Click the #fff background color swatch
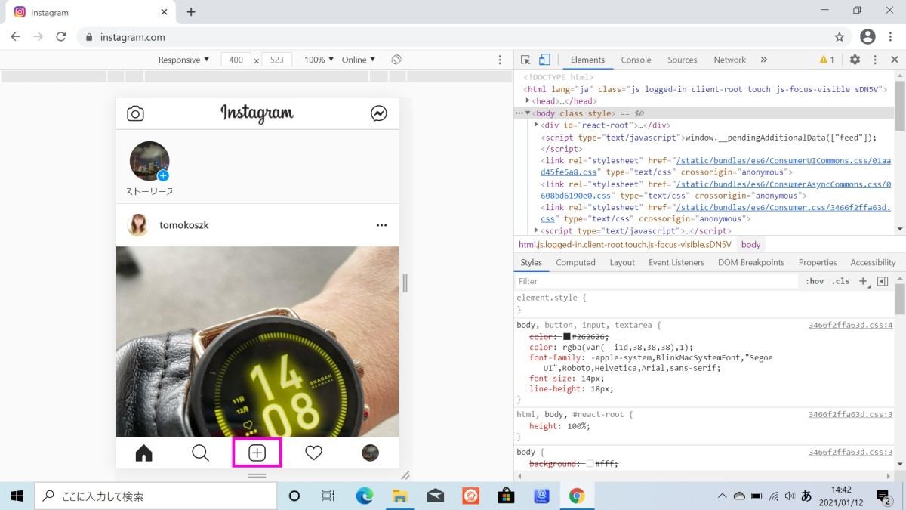 [x=590, y=464]
